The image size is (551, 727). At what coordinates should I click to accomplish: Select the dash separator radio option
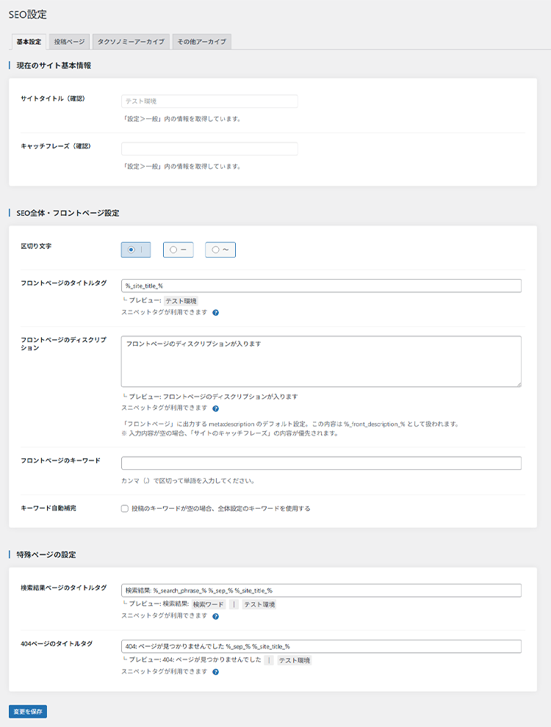[173, 250]
